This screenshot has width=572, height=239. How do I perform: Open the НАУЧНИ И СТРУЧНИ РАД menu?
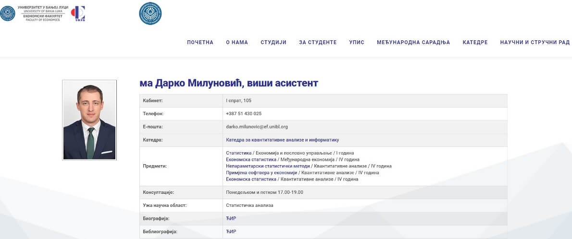tap(535, 42)
